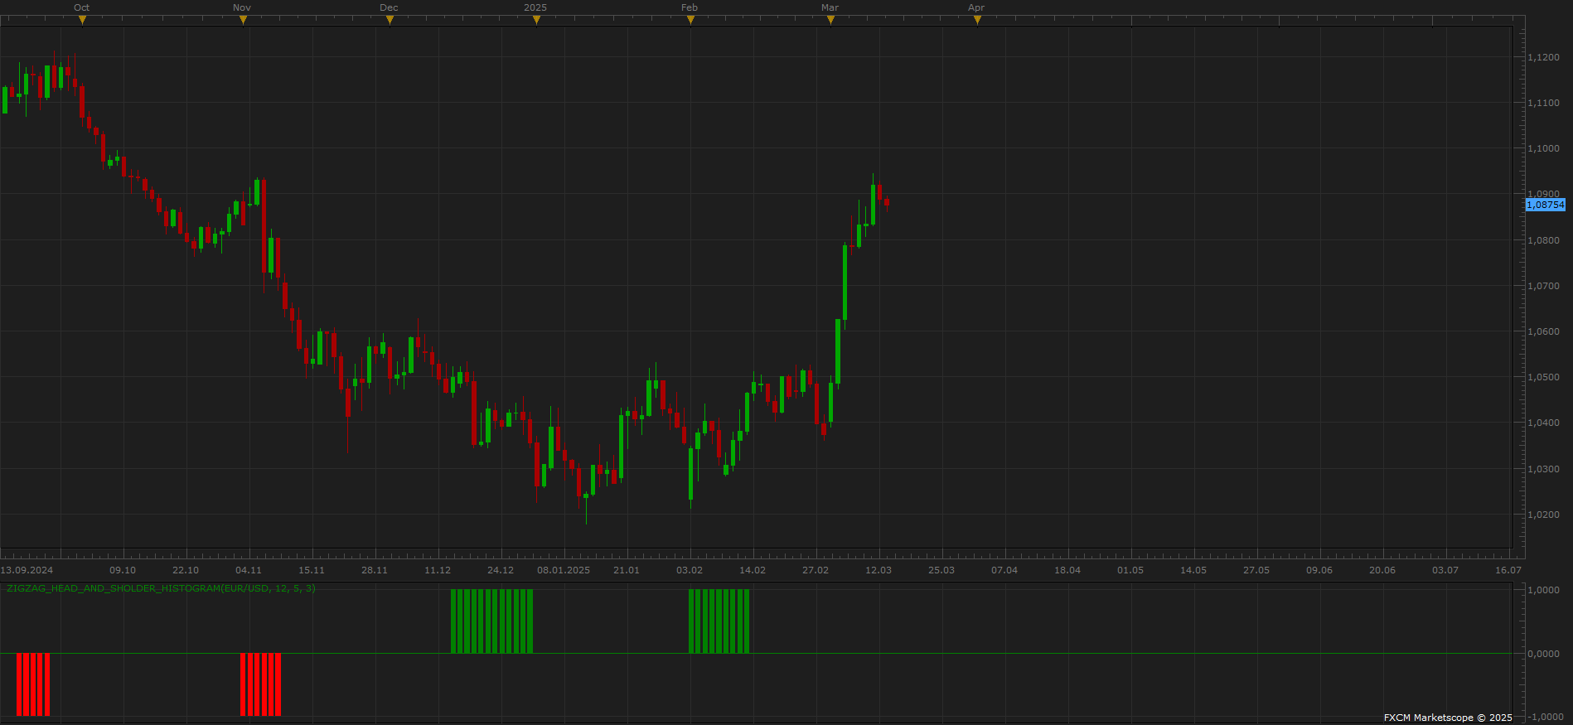Click the ZIGZAG_HEAD_AND_SHOLDER_HISTOGRAM indicator label
Screen dimensions: 1573x725
(x=161, y=588)
